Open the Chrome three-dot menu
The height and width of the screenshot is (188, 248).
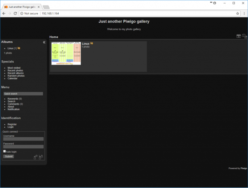(244, 14)
